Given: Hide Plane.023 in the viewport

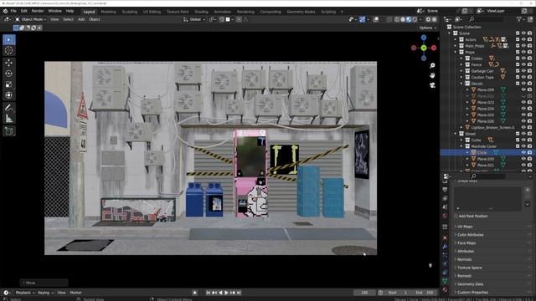Looking at the screenshot, I should pos(523,102).
